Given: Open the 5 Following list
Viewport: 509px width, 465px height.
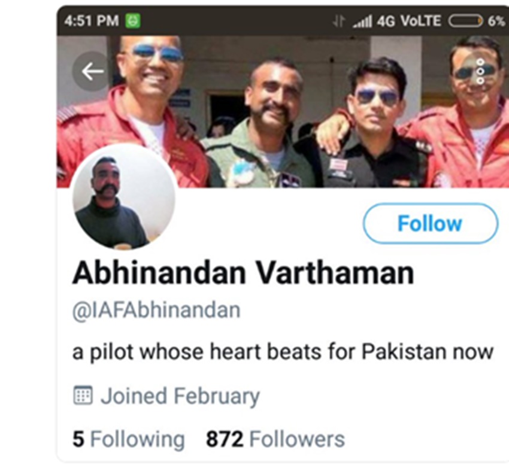Looking at the screenshot, I should (x=128, y=439).
